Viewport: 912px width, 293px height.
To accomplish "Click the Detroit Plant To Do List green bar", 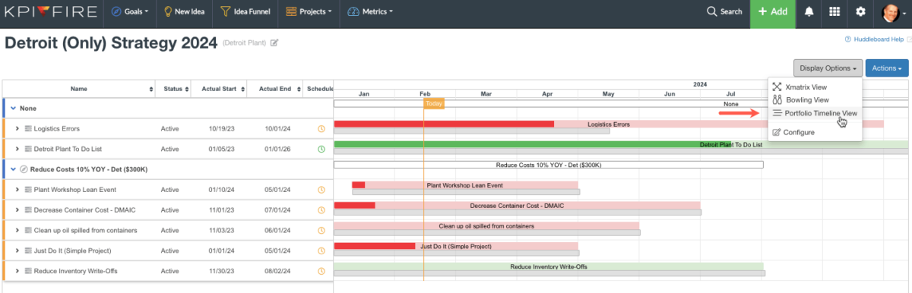I will pyautogui.click(x=622, y=144).
